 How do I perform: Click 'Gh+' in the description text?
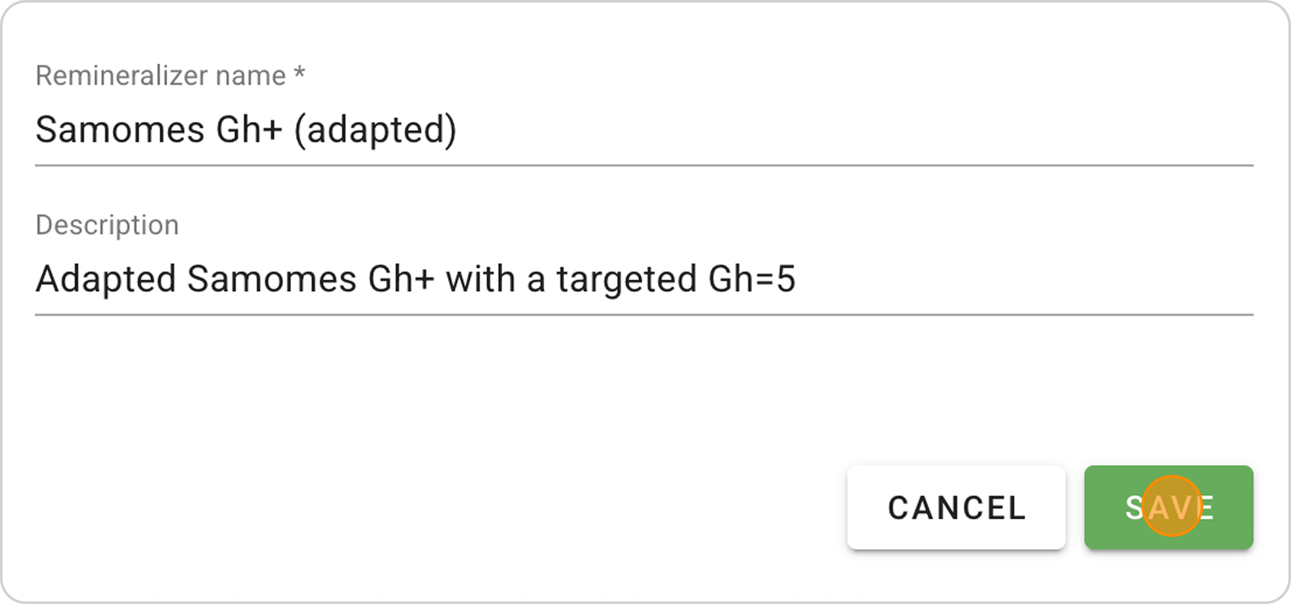pyautogui.click(x=401, y=279)
